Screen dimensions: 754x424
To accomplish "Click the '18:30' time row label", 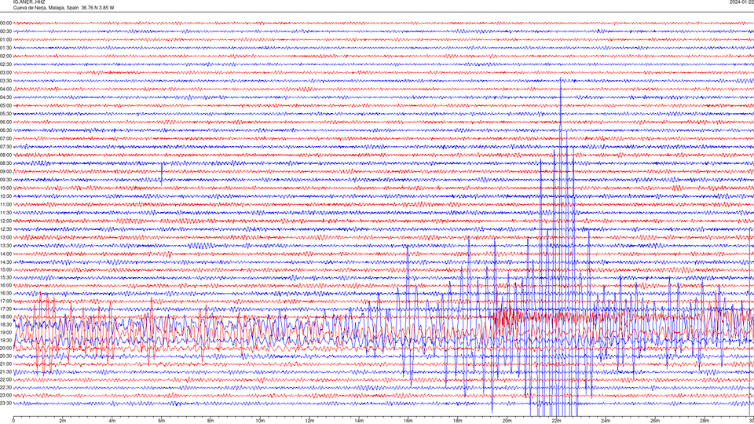I will [5, 324].
